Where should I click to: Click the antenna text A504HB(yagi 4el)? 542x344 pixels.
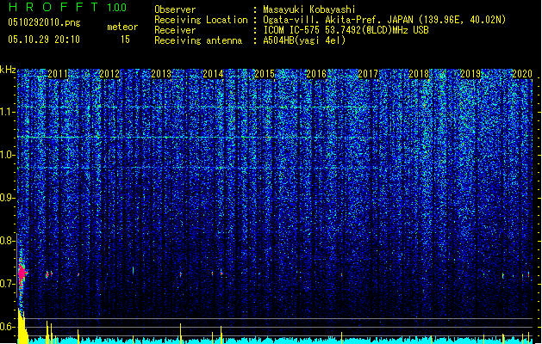(x=304, y=40)
